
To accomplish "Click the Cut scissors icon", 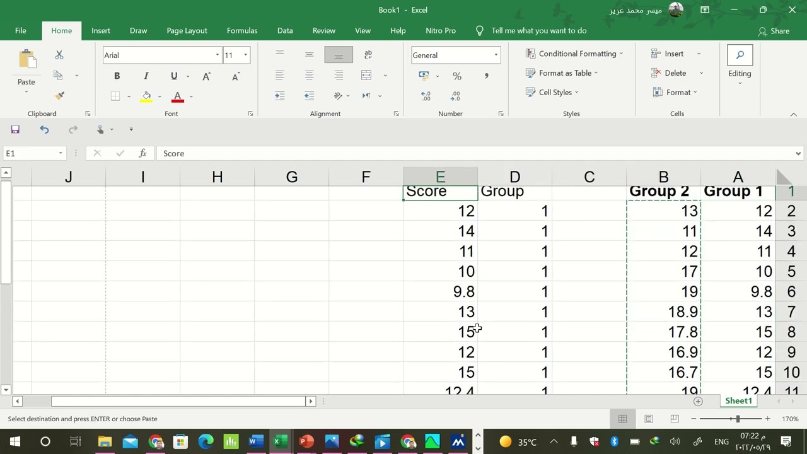I will [x=59, y=55].
